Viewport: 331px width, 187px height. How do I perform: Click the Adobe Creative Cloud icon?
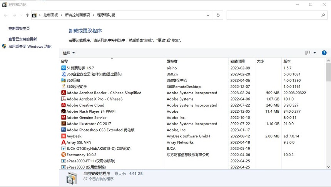coord(64,105)
